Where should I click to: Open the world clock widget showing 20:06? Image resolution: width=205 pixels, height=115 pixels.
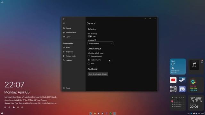coord(196,103)
